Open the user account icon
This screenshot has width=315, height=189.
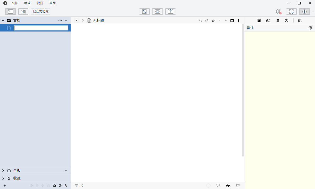279,12
